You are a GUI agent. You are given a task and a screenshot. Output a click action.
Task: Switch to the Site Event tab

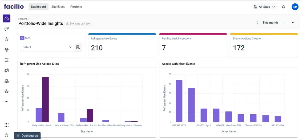pyautogui.click(x=58, y=7)
